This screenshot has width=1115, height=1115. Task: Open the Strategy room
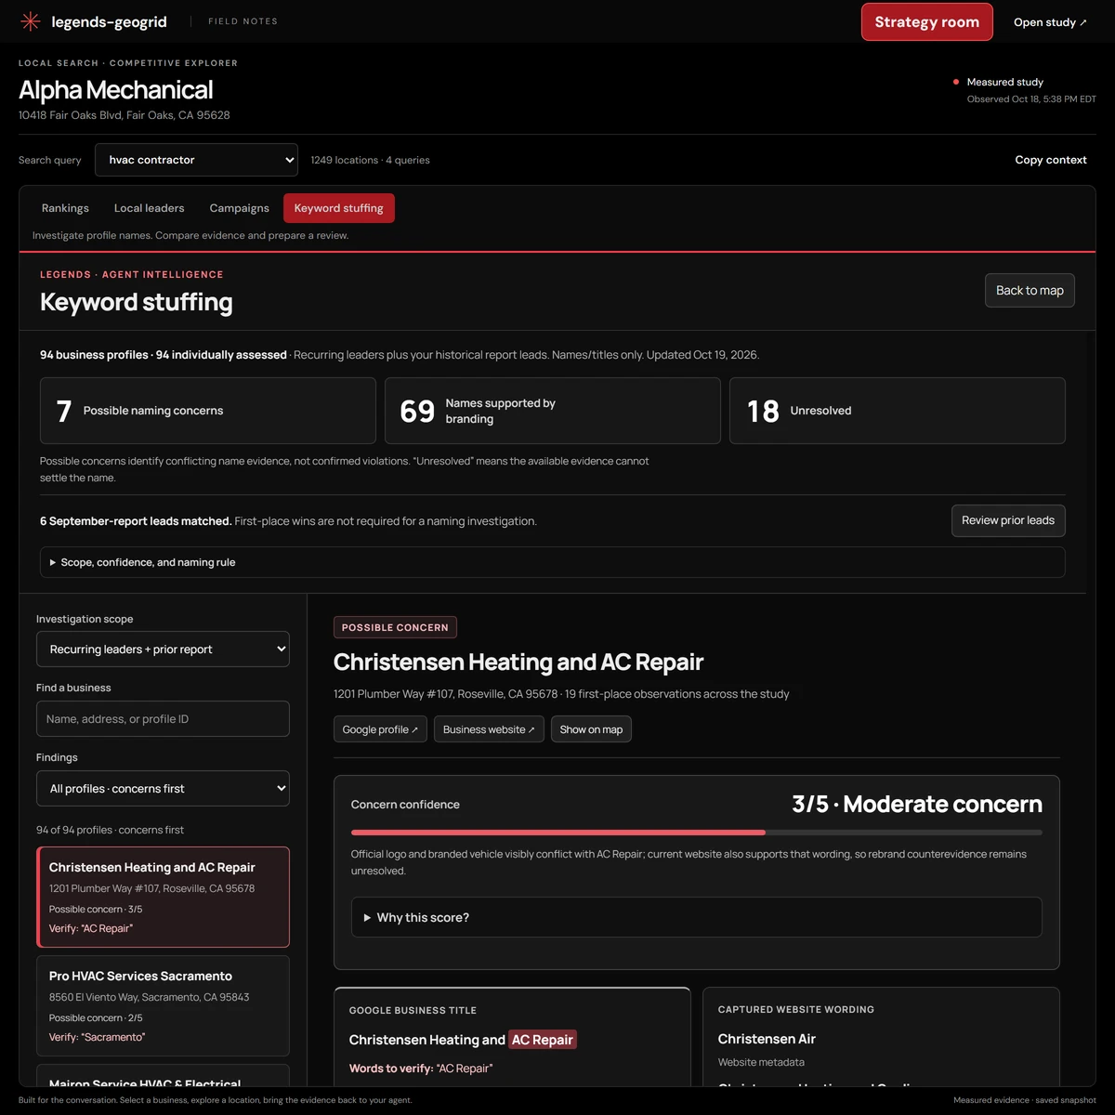[x=926, y=22]
